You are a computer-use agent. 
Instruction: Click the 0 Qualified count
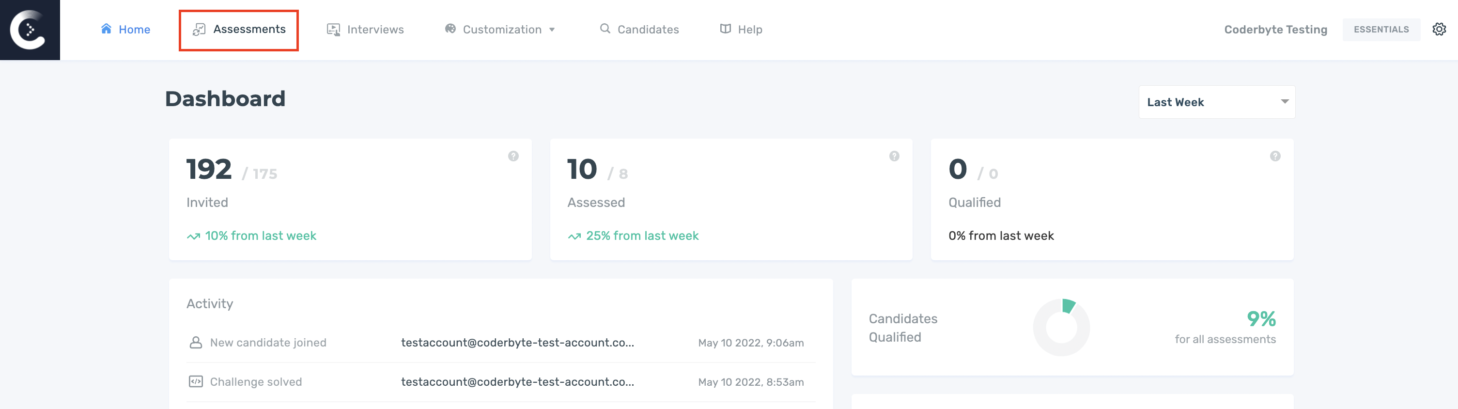[x=958, y=170]
